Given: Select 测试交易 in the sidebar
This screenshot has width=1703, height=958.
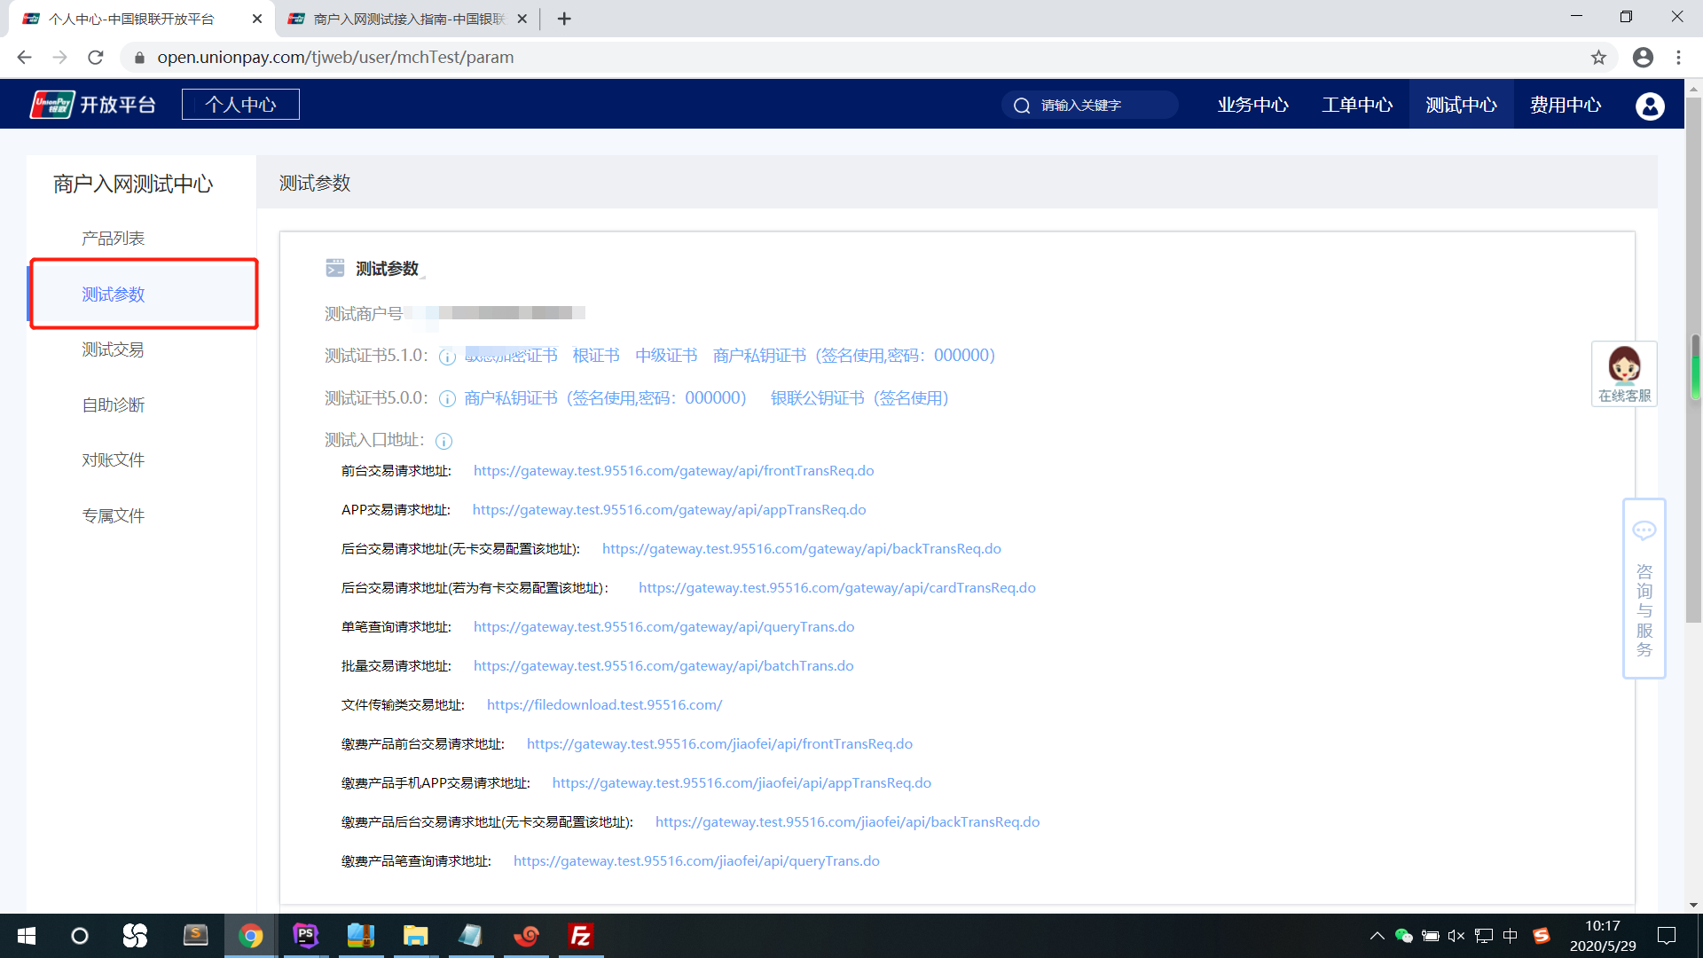Looking at the screenshot, I should (x=113, y=349).
